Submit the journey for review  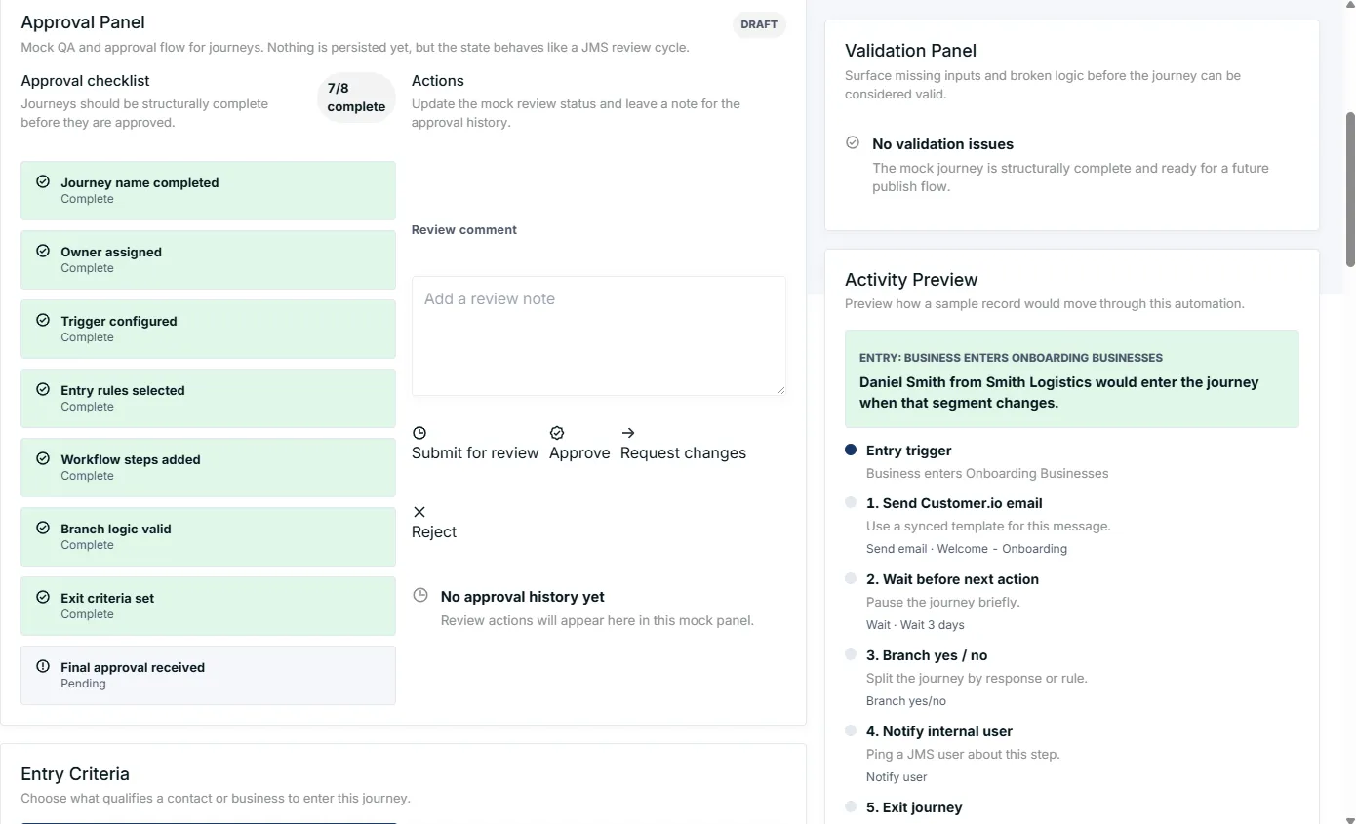point(475,444)
